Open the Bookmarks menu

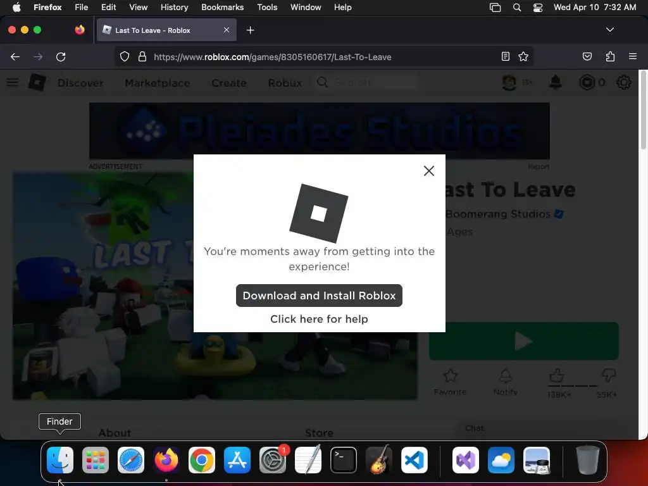point(222,8)
